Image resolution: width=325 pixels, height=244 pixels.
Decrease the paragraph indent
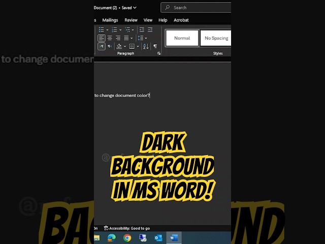click(x=142, y=29)
